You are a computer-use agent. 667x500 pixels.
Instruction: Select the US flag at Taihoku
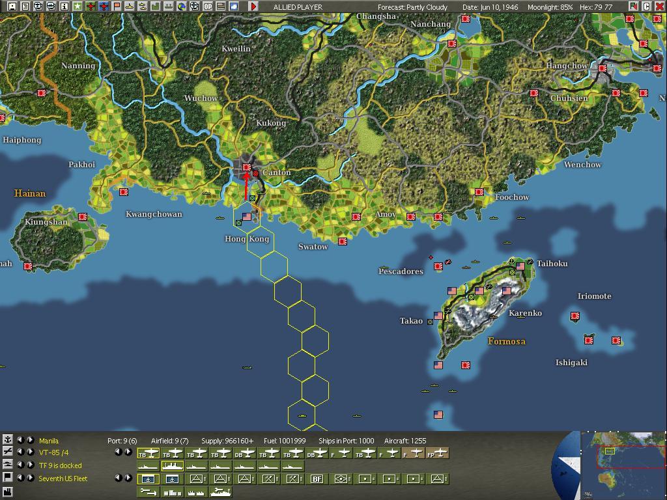pyautogui.click(x=520, y=266)
